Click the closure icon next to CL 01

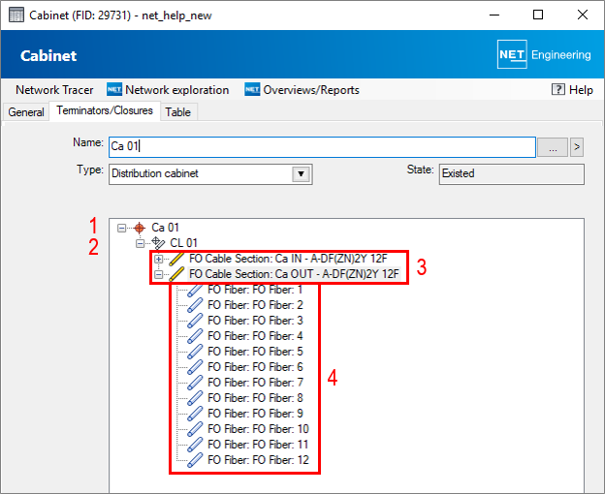pos(158,243)
